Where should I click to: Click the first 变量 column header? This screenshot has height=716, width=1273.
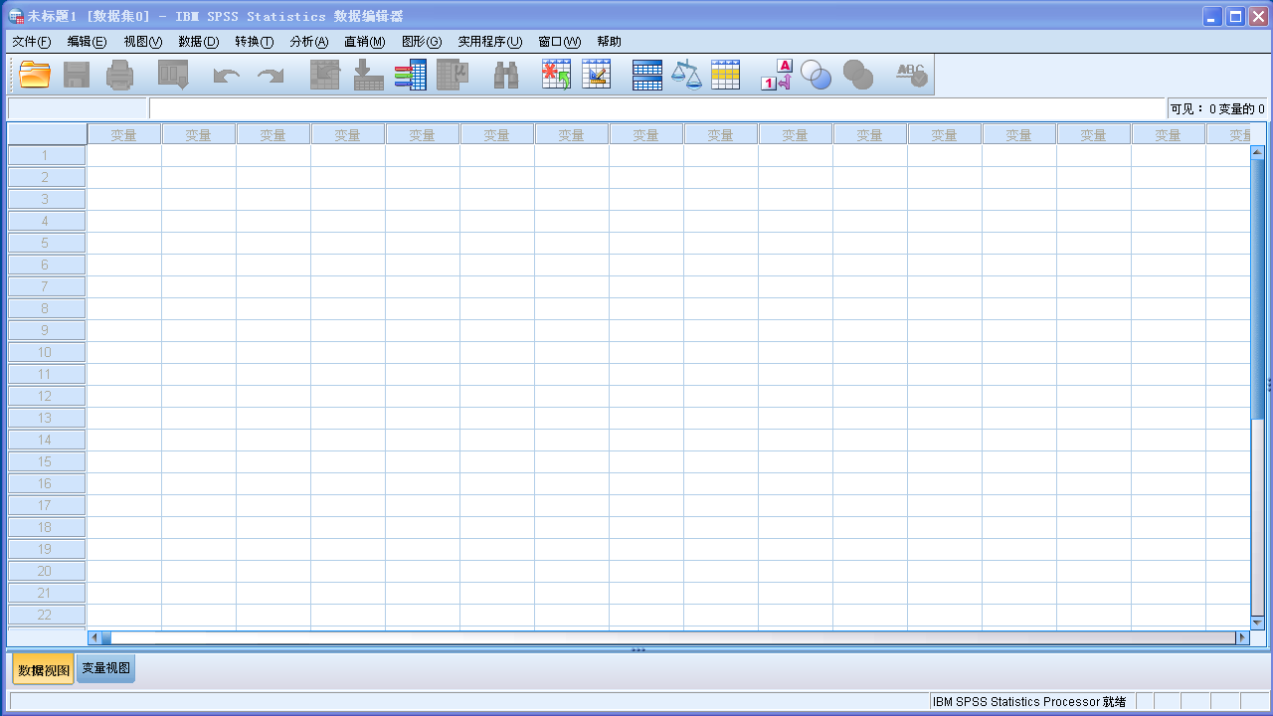pos(124,134)
